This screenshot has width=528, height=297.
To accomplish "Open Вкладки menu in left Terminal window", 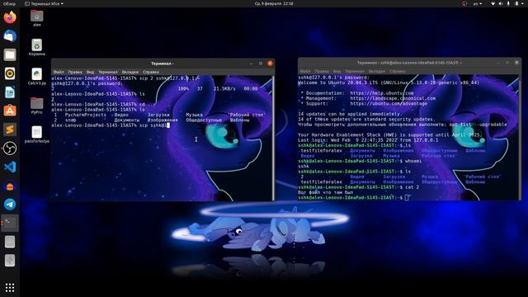I will tap(130, 72).
